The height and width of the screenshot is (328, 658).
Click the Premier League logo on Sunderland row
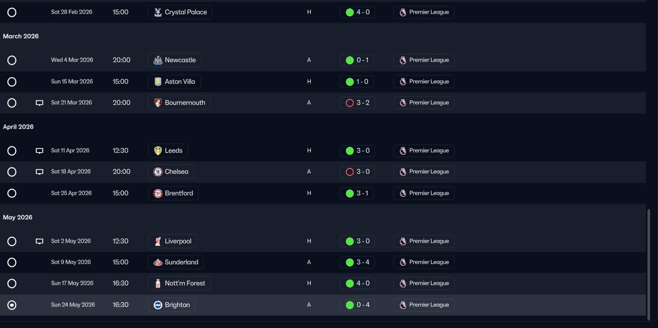[x=403, y=262]
